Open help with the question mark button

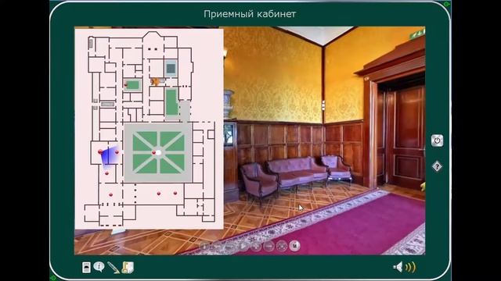pyautogui.click(x=437, y=166)
